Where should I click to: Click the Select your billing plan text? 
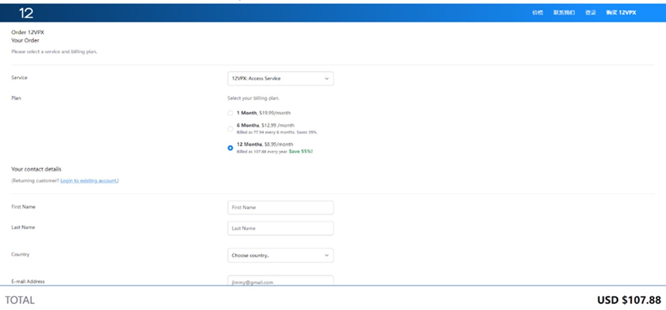click(x=253, y=98)
